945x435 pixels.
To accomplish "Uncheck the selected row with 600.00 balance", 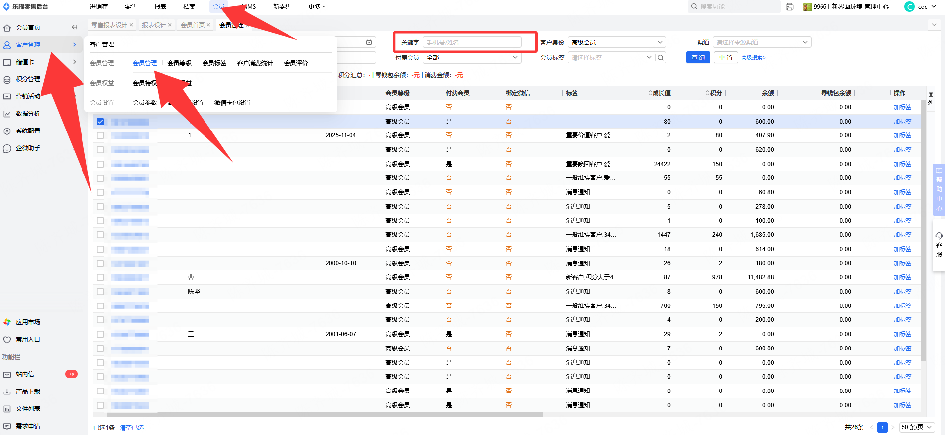I will point(100,122).
